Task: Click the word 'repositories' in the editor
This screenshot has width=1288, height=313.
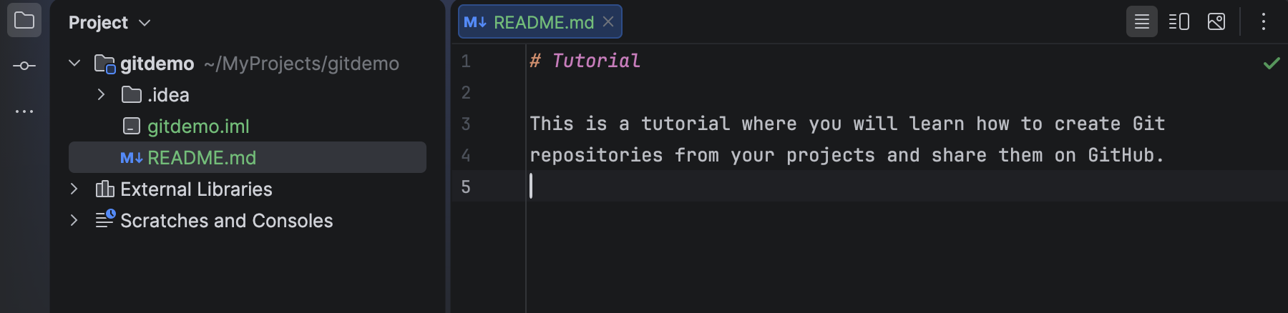Action: click(596, 156)
